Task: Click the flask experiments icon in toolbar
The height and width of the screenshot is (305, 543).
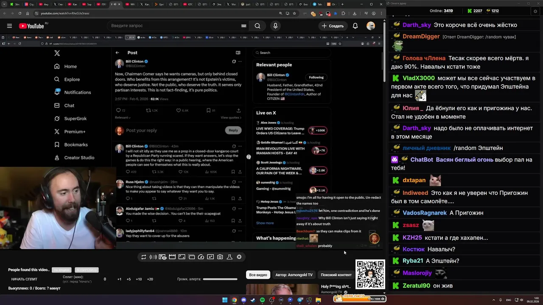Action: click(230, 257)
